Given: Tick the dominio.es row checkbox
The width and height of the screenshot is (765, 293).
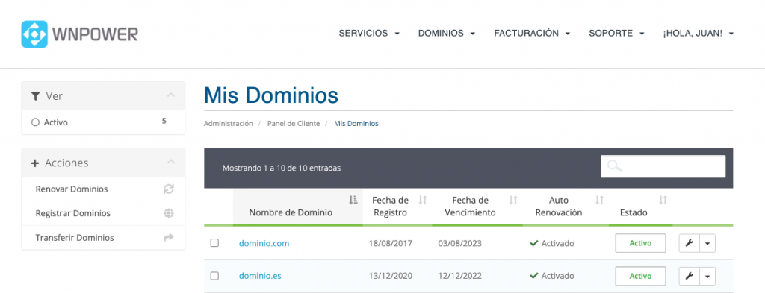Looking at the screenshot, I should [x=214, y=276].
